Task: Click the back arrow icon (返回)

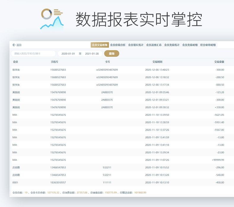Action: pyautogui.click(x=14, y=45)
